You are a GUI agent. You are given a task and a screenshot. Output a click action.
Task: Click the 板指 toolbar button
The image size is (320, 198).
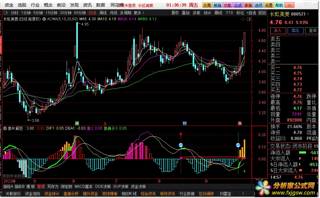217,5
